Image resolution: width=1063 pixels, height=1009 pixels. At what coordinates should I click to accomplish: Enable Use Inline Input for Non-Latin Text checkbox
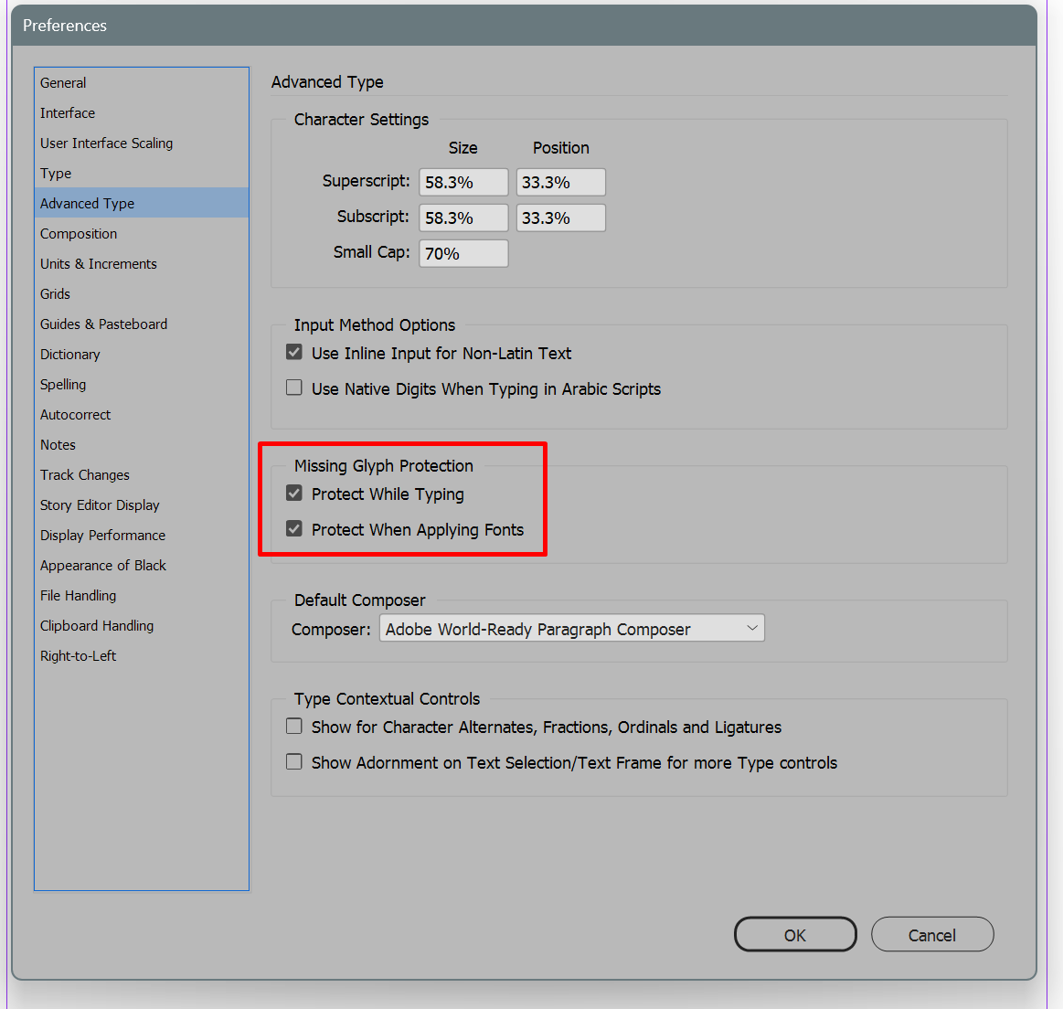293,352
